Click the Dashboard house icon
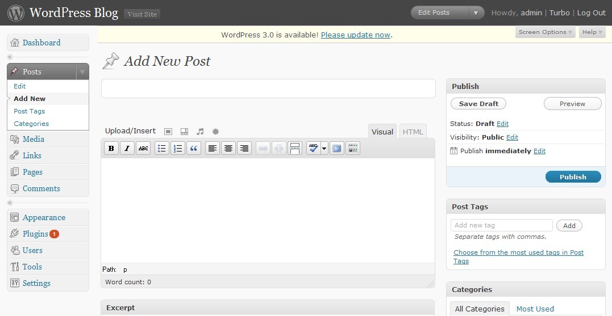 (14, 43)
